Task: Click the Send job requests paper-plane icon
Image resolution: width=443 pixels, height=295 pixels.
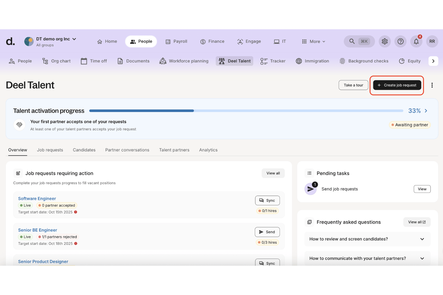Action: tap(310, 189)
